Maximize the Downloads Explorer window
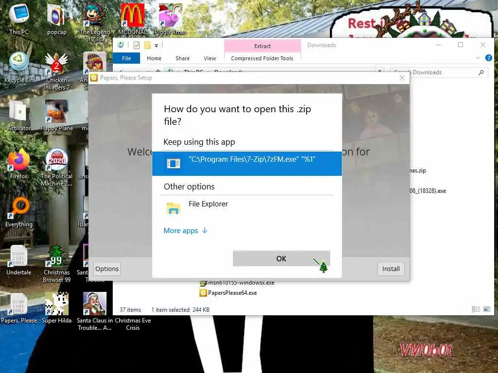This screenshot has width=498, height=373. point(461,45)
